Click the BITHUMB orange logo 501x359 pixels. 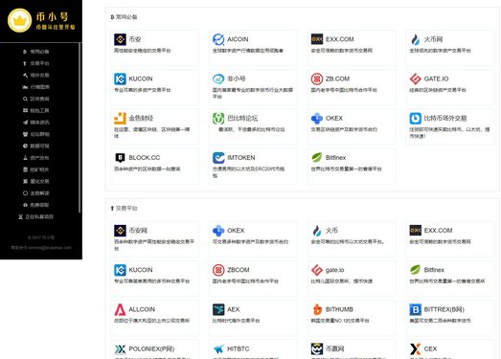(317, 309)
